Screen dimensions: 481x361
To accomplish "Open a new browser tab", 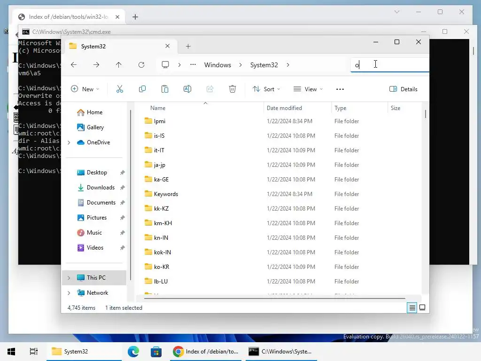I will [135, 17].
